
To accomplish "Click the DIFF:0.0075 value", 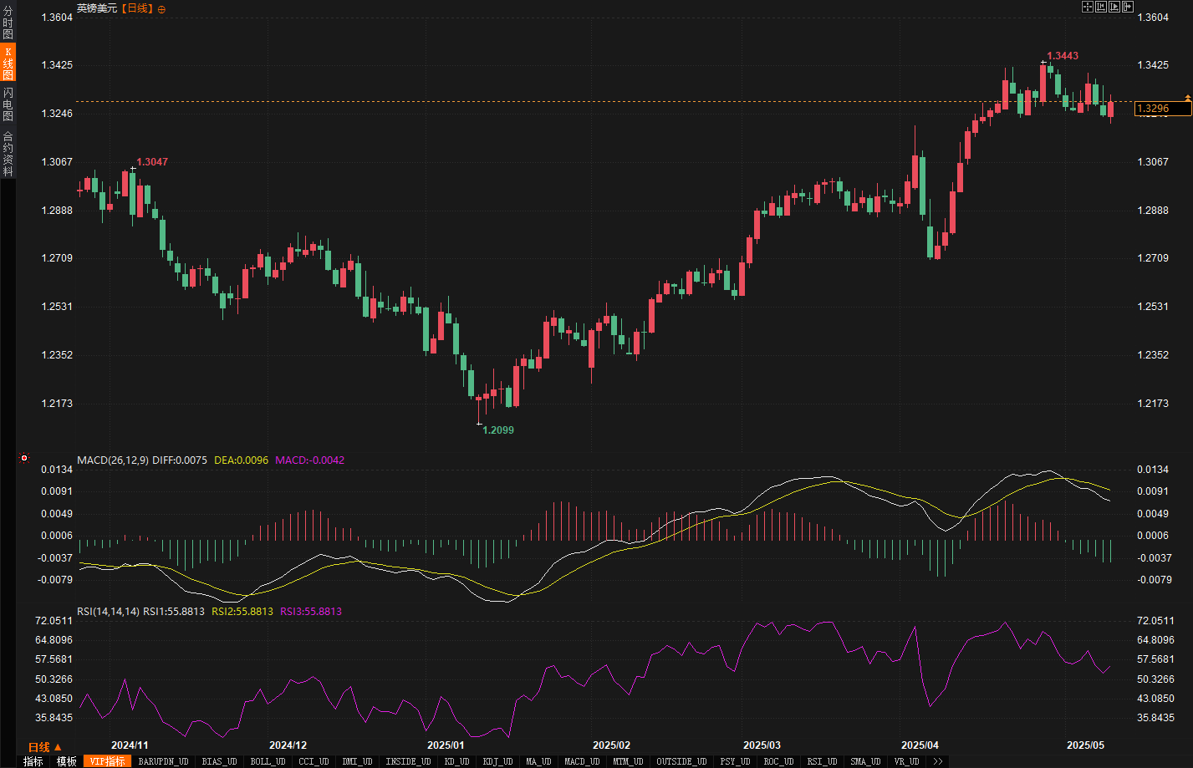I will point(180,460).
